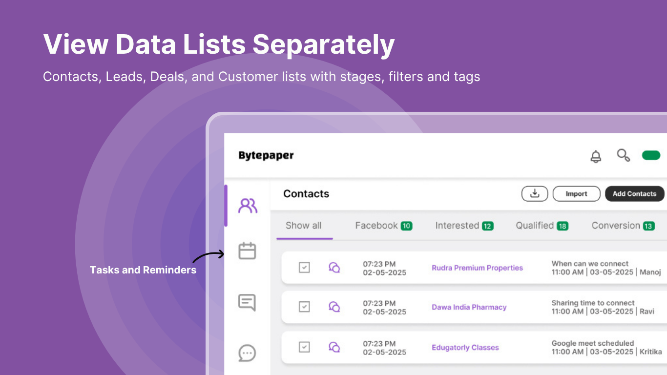Click the Import button
Image resolution: width=667 pixels, height=375 pixels.
(x=576, y=194)
